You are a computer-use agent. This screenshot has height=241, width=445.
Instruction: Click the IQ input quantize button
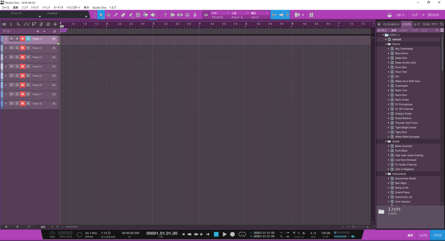pos(206,15)
